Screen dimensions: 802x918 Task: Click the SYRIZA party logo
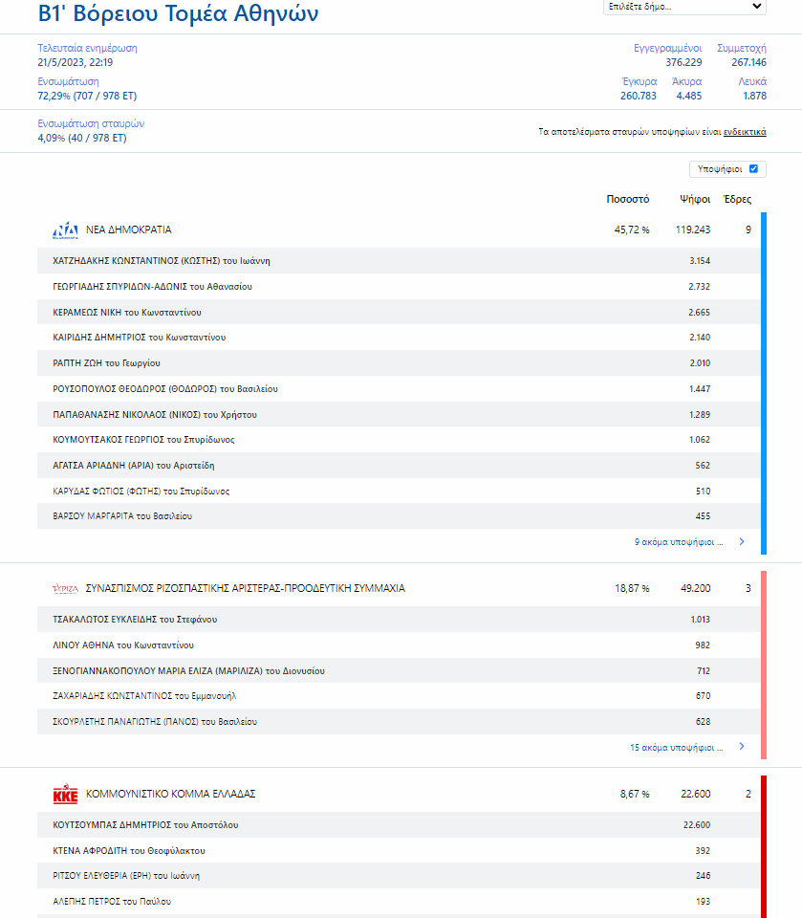click(65, 589)
